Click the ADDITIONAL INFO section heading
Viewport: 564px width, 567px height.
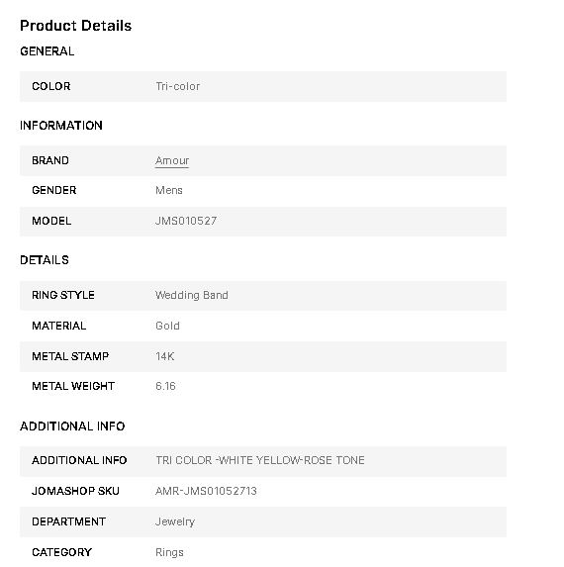72,426
